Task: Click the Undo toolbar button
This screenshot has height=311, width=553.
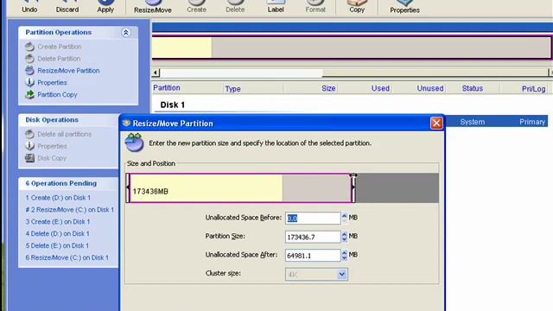Action: (x=29, y=7)
